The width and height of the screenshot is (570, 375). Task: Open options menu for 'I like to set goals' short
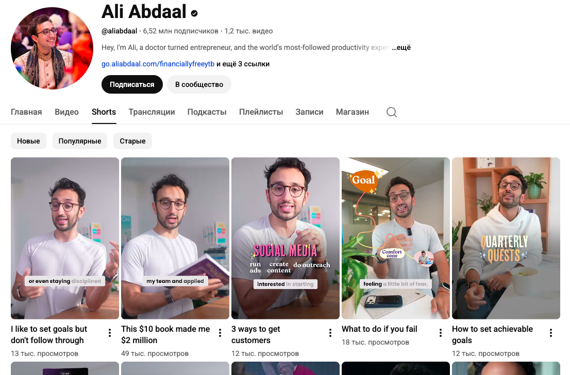point(110,333)
